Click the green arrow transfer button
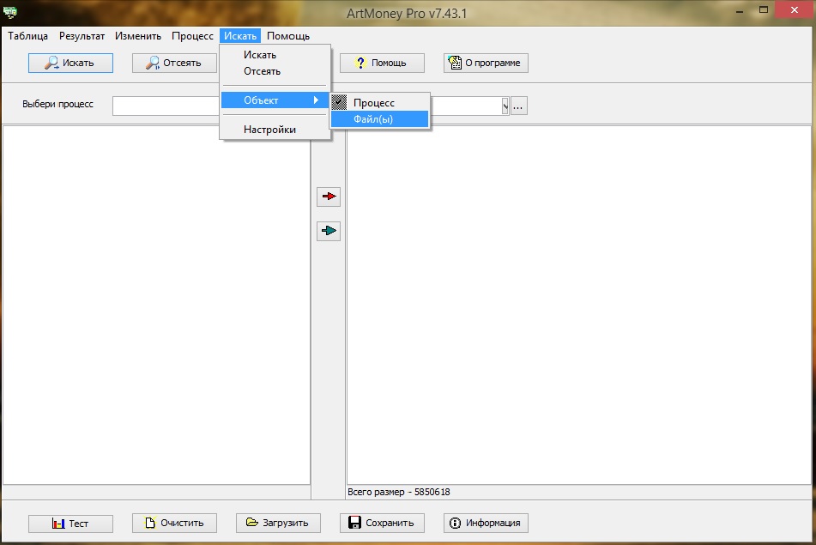This screenshot has height=545, width=816. click(329, 231)
